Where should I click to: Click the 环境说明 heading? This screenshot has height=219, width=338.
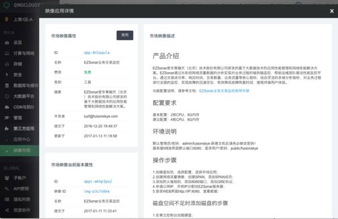[165, 131]
